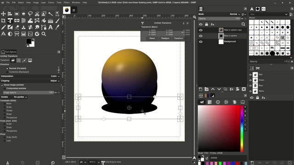The width and height of the screenshot is (294, 165).
Task: Open the Colors menu
Action: pos(51,3)
